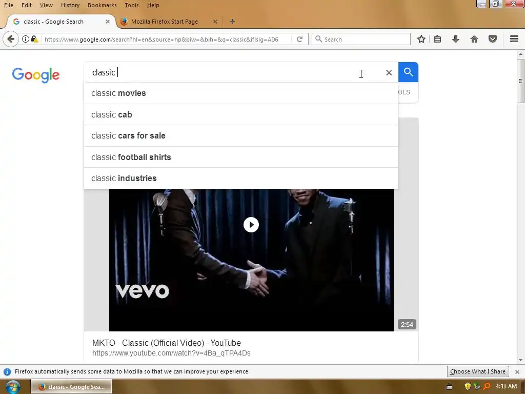Image resolution: width=525 pixels, height=394 pixels.
Task: Open the Firefox hamburger menu
Action: (x=514, y=39)
